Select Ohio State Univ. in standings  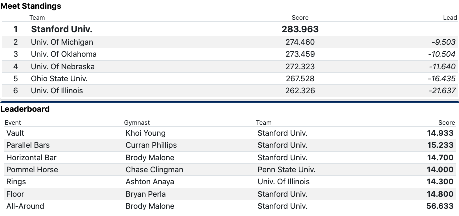click(x=59, y=79)
